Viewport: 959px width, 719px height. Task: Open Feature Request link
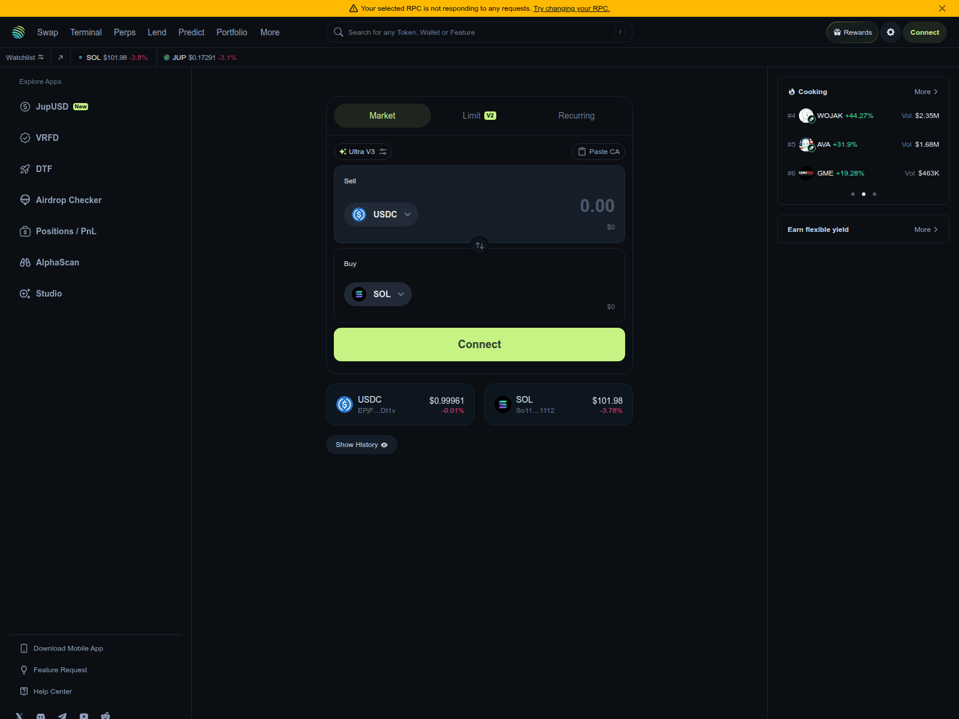54,670
